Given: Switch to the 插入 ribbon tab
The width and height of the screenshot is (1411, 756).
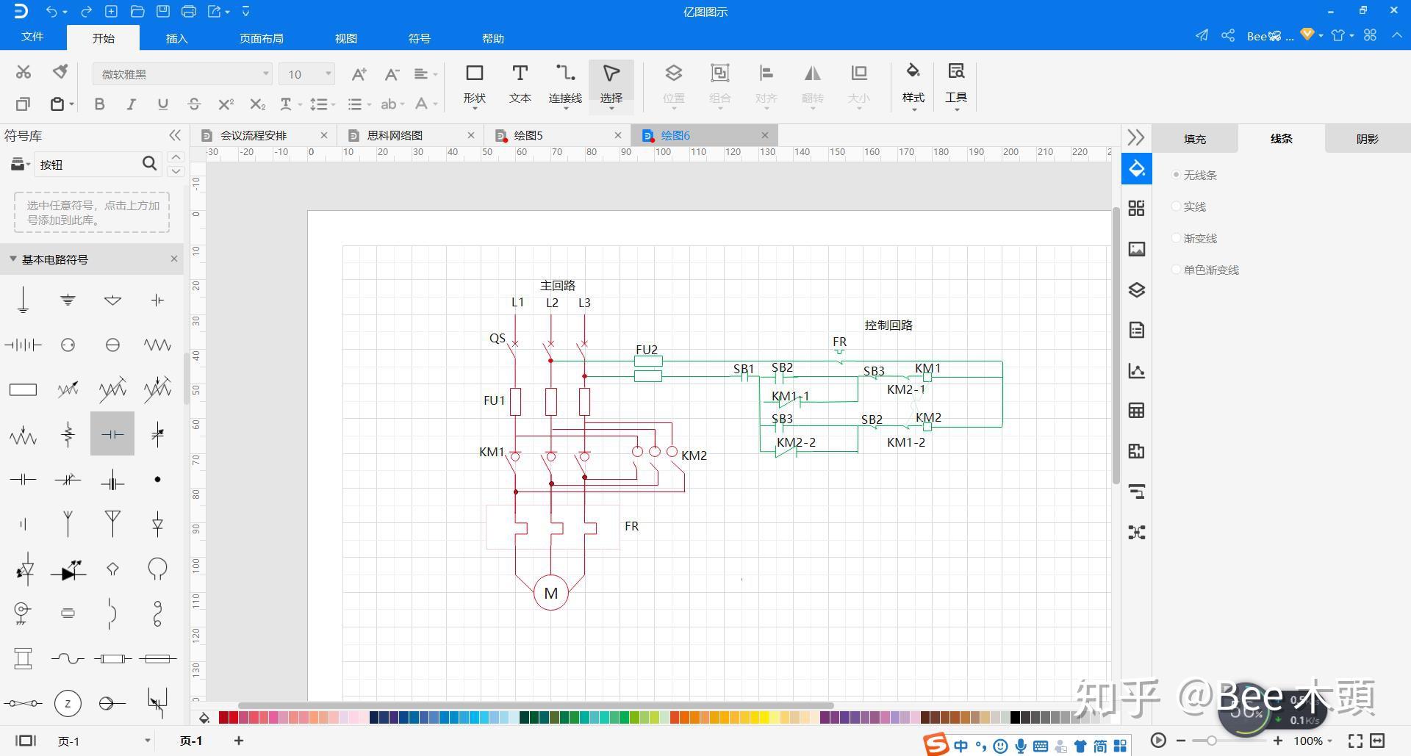Looking at the screenshot, I should tap(176, 38).
